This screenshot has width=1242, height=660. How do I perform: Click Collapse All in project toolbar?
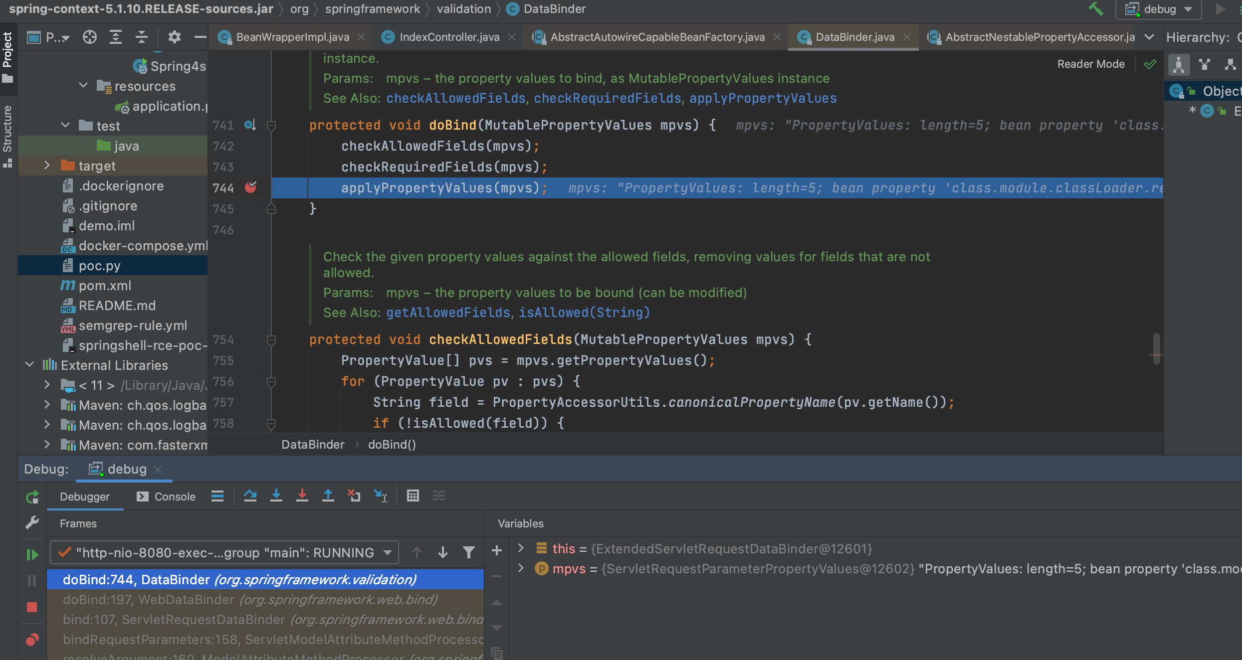[x=142, y=37]
